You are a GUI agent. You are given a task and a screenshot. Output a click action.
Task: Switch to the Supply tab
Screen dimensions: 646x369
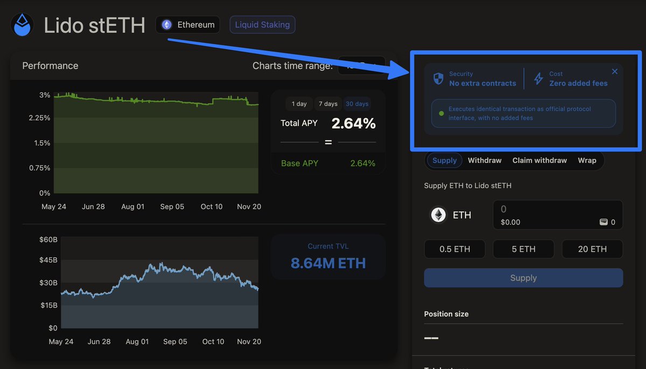tap(445, 160)
